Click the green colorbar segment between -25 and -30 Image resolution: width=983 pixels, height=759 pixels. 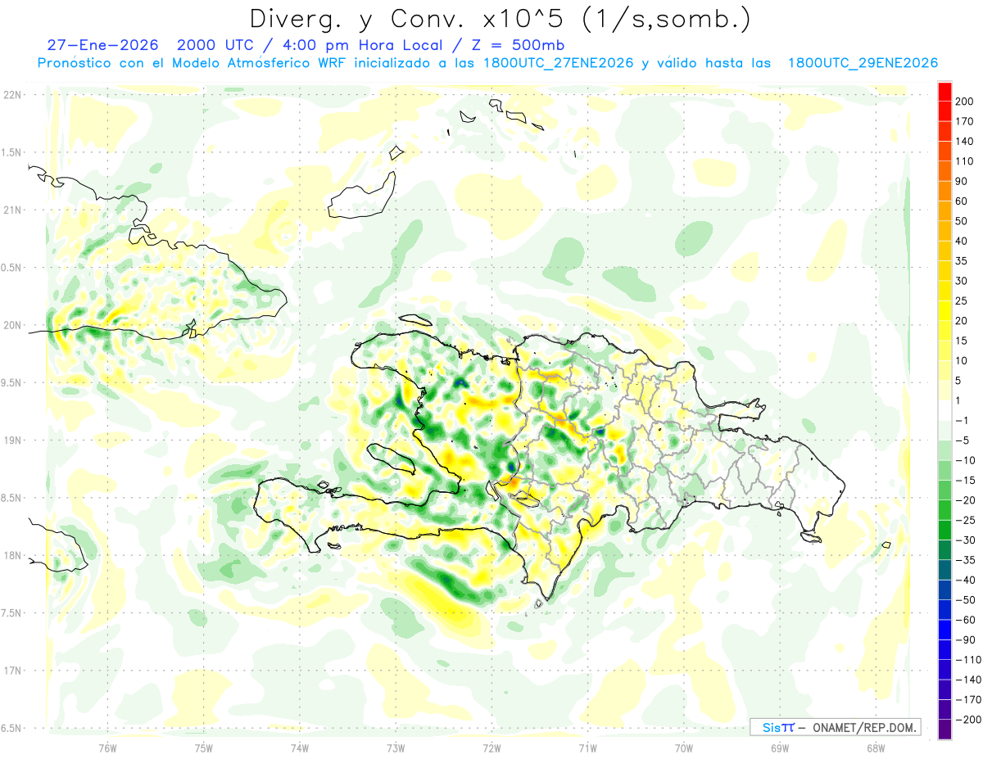tap(944, 530)
